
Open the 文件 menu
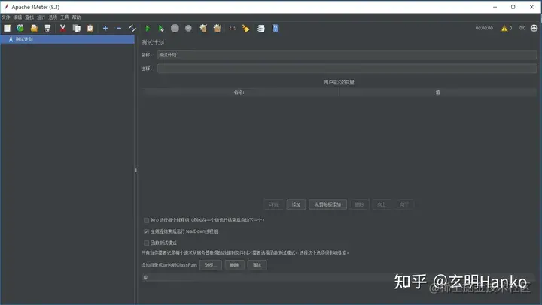[x=6, y=17]
